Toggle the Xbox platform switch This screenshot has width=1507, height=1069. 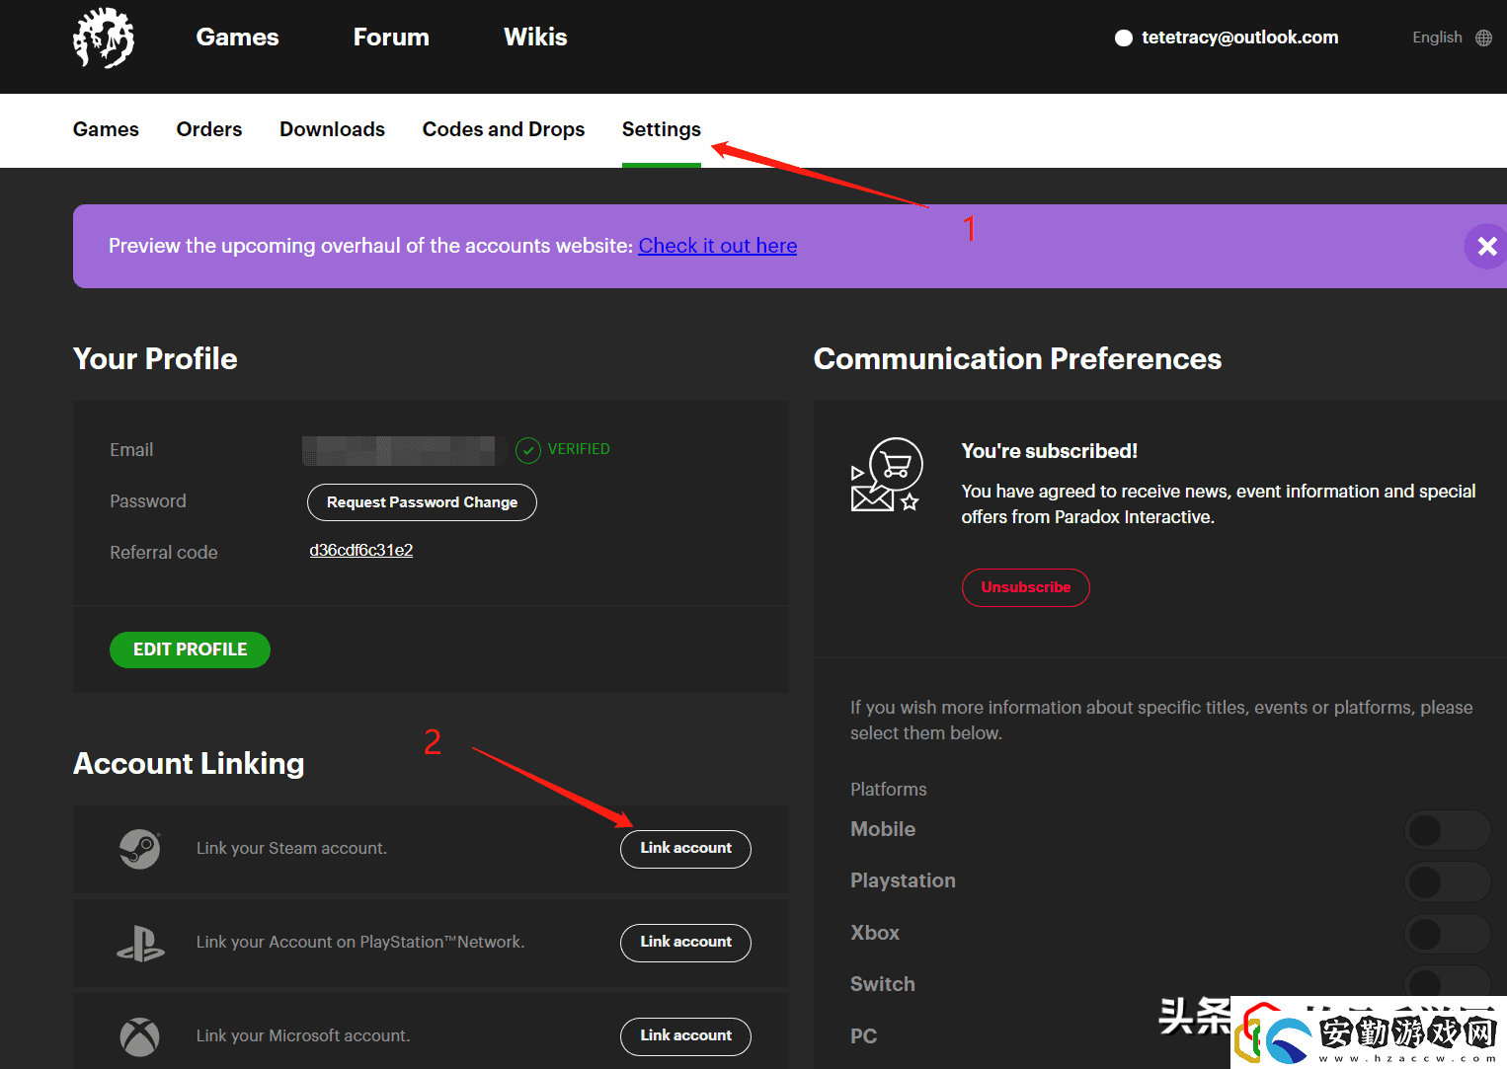click(x=1448, y=934)
